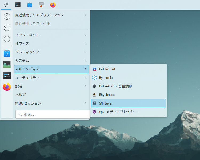Image resolution: width=200 pixels, height=160 pixels.
Task: Click the search magnifier icon
Action: [20, 114]
